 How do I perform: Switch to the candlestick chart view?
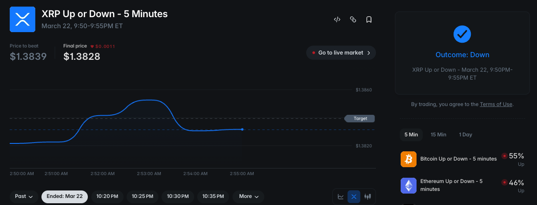(x=368, y=197)
